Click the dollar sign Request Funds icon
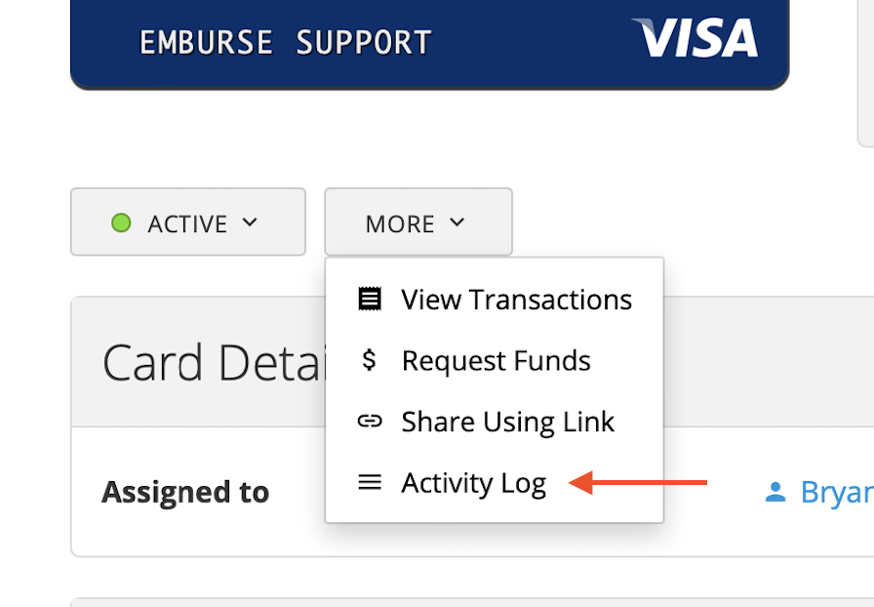874x607 pixels. click(x=370, y=360)
